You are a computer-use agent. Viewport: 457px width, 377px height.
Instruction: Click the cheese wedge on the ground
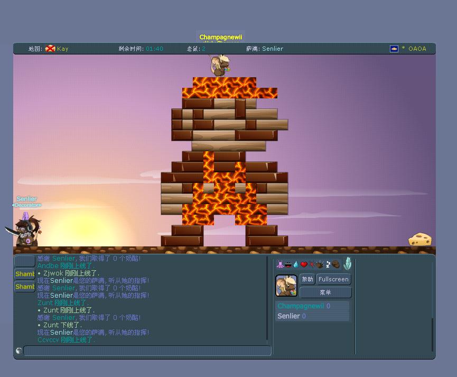click(420, 240)
